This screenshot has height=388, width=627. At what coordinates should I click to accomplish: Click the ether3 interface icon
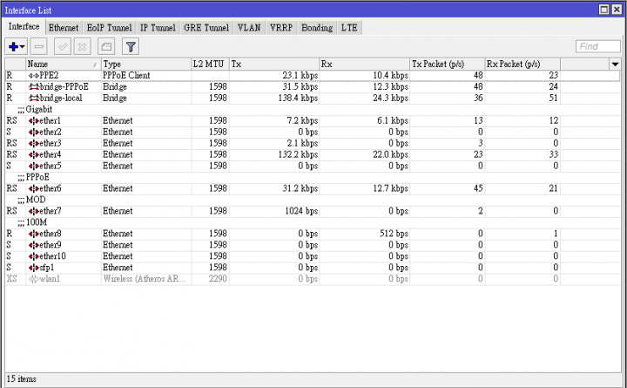[34, 143]
